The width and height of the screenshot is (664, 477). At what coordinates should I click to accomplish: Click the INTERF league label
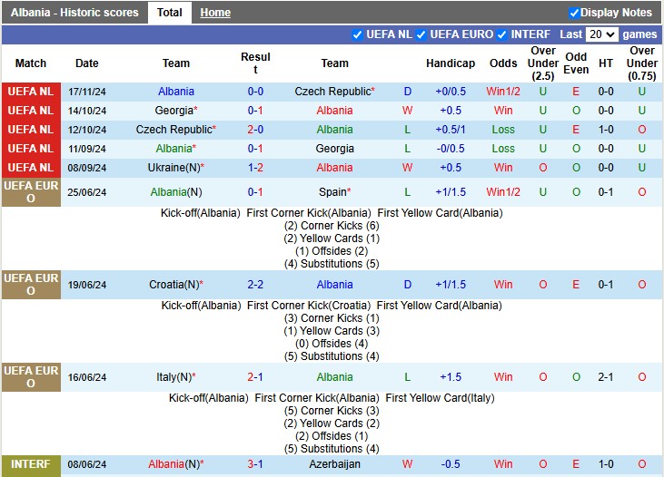tap(31, 464)
